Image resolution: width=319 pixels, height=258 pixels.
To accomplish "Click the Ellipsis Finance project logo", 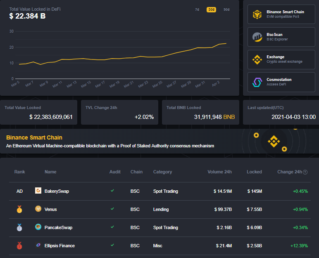I will (38, 246).
